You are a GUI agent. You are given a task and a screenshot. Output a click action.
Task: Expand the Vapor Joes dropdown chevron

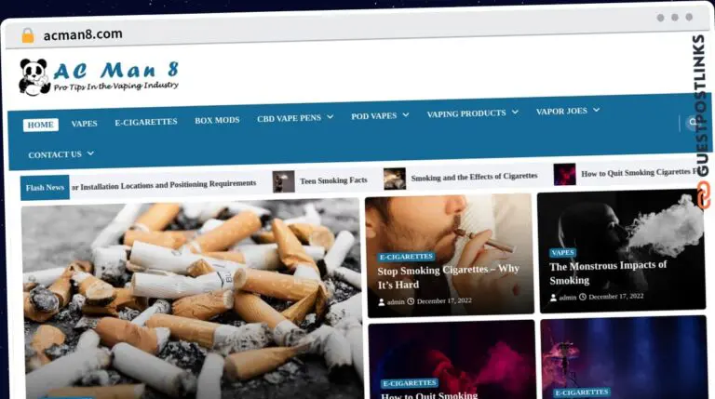(596, 110)
